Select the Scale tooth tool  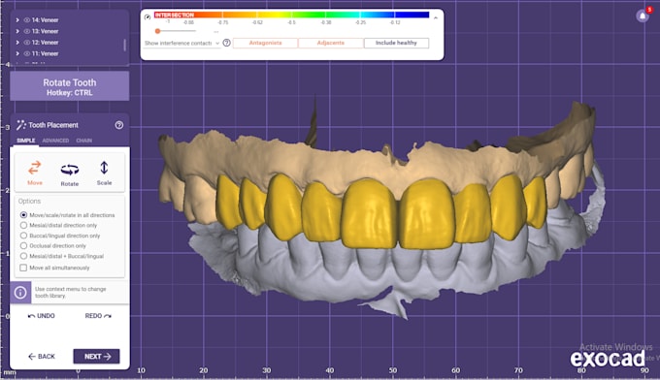coord(104,173)
